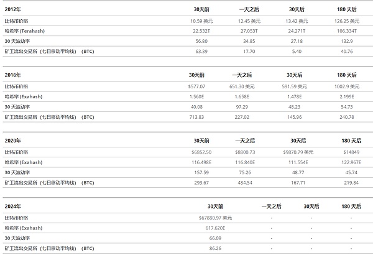Screen dimensions: 373x255
Task: Click the 2020年 table heading
Action: [x=13, y=141]
